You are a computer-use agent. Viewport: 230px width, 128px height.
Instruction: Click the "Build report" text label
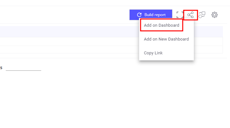[x=155, y=15]
